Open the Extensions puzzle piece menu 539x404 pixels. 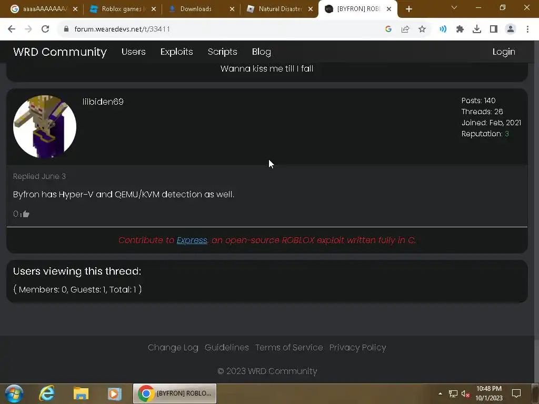(x=460, y=29)
